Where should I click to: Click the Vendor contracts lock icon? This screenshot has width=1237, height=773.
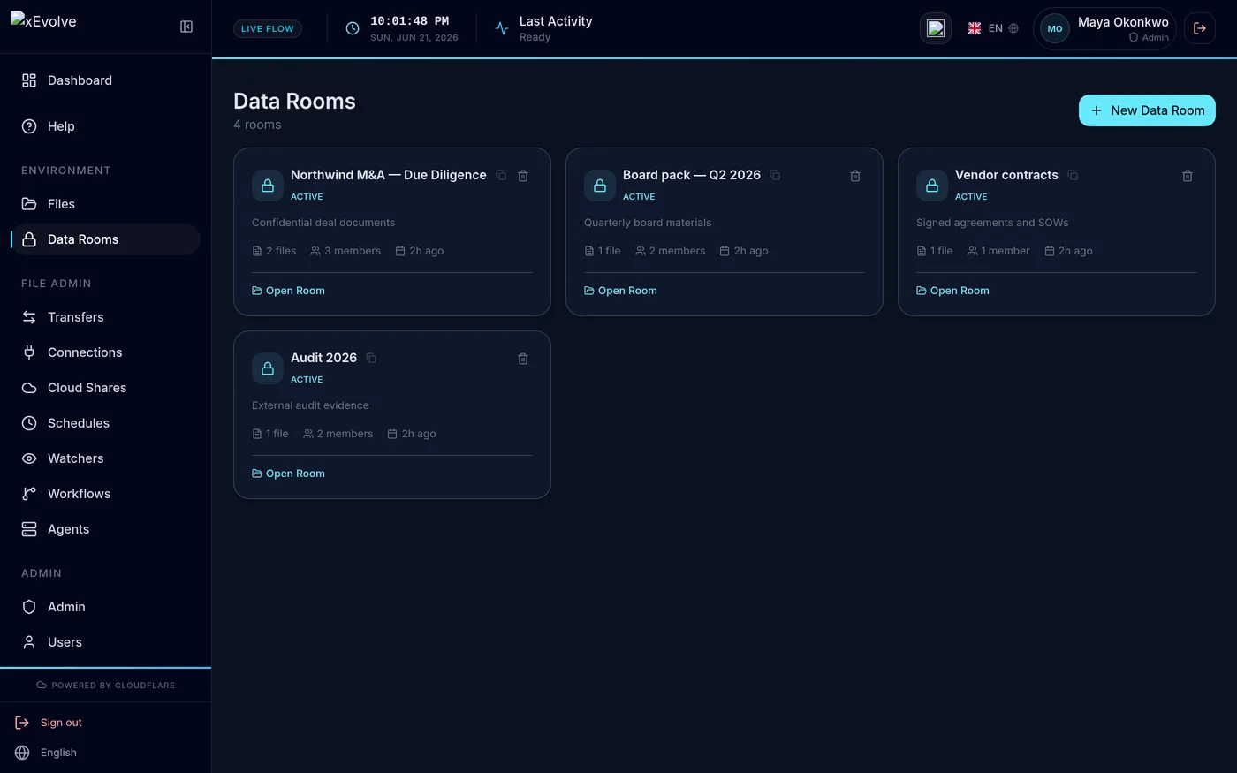932,186
